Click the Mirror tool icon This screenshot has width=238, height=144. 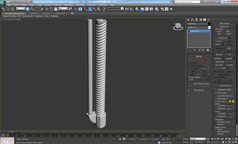pos(127,9)
